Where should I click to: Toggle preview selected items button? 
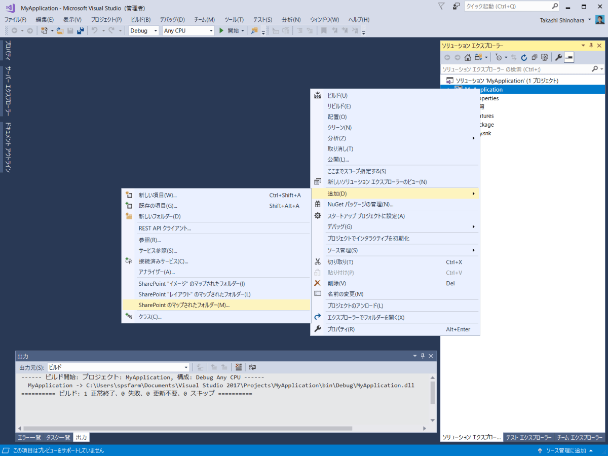569,57
